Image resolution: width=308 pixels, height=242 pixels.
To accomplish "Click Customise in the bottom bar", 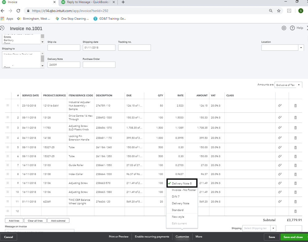I will pos(182,237).
